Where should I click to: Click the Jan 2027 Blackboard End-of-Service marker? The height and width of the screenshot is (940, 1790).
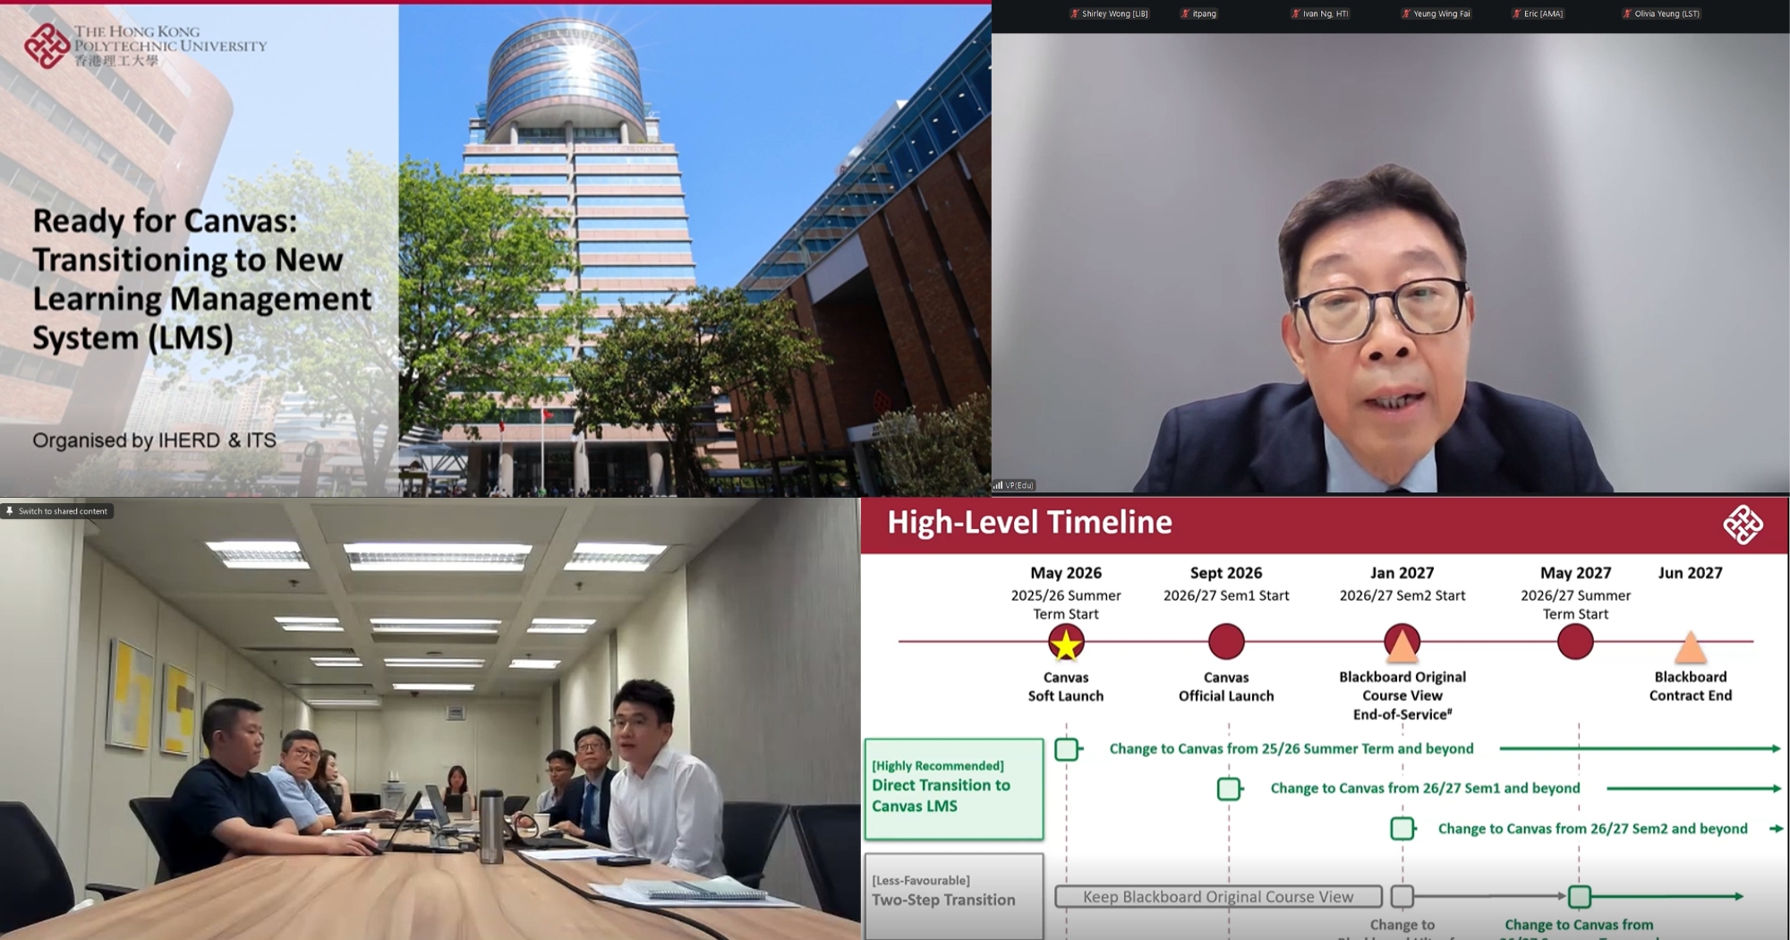point(1402,642)
